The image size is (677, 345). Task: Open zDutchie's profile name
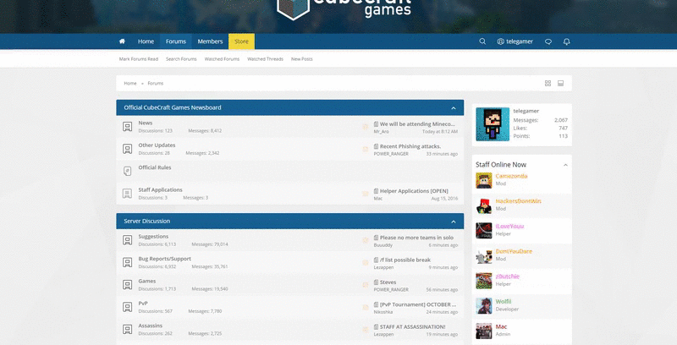click(x=507, y=277)
